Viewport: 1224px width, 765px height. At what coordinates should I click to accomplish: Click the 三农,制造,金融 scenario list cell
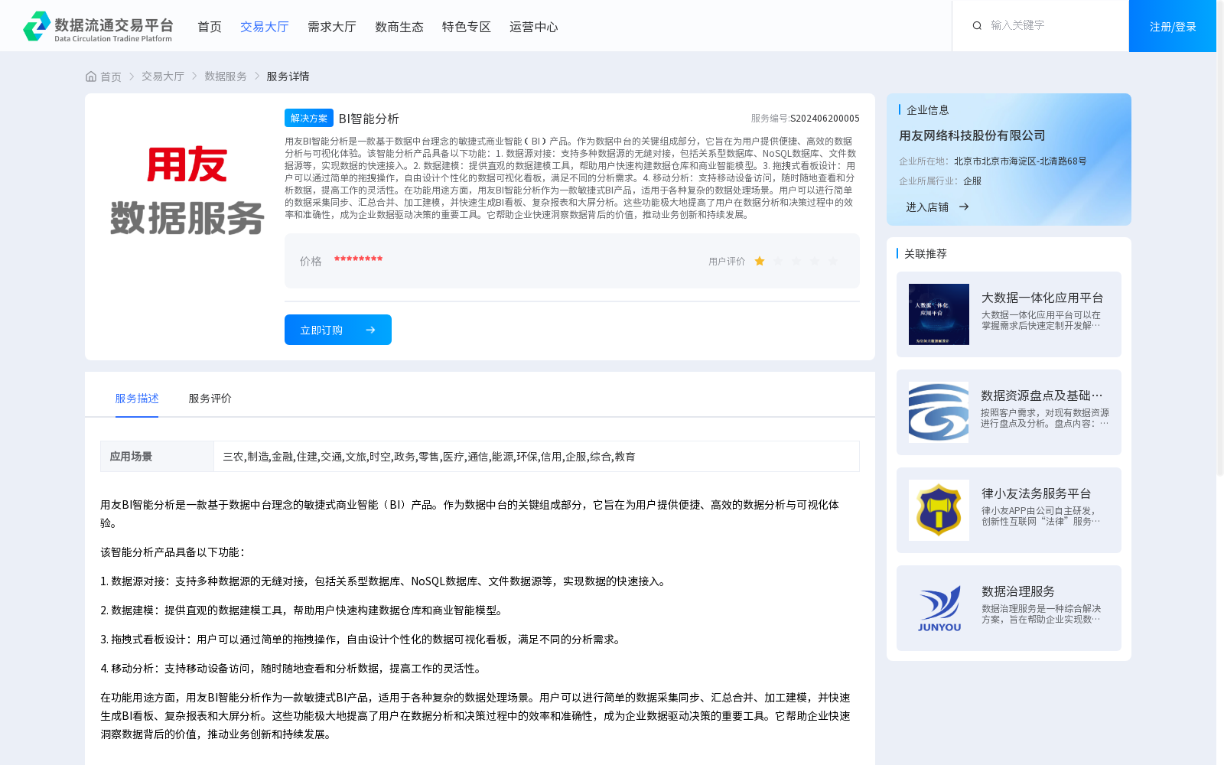536,457
